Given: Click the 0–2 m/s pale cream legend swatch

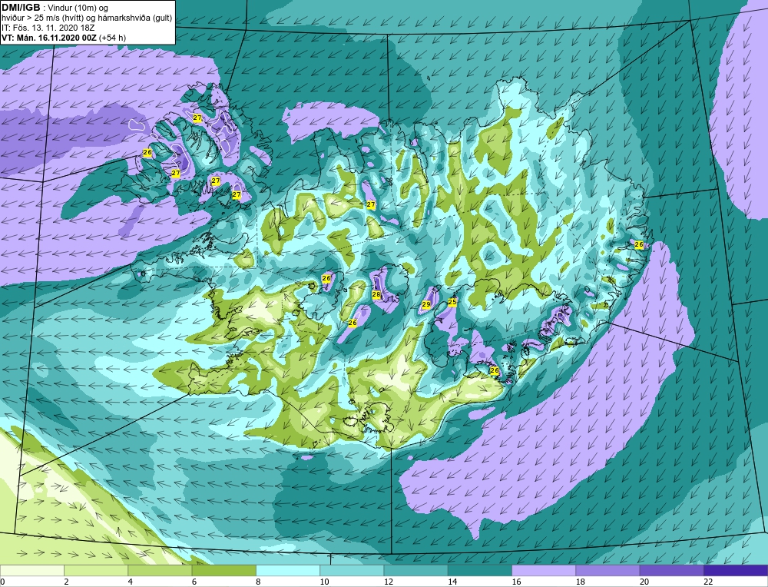Looking at the screenshot, I should pos(31,570).
